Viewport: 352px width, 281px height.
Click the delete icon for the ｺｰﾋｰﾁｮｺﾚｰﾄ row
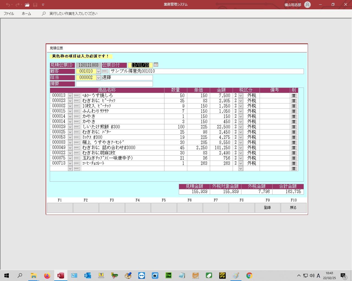[294, 164]
